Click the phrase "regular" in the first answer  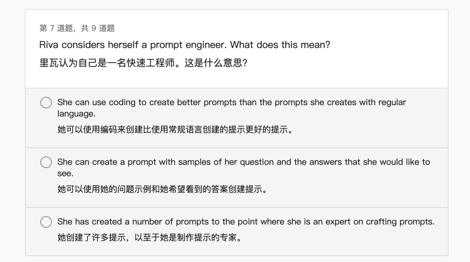pyautogui.click(x=391, y=103)
